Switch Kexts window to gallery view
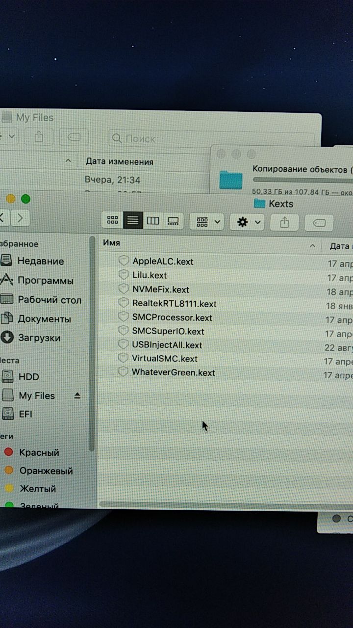Viewport: 353px width, 628px height. (x=173, y=221)
